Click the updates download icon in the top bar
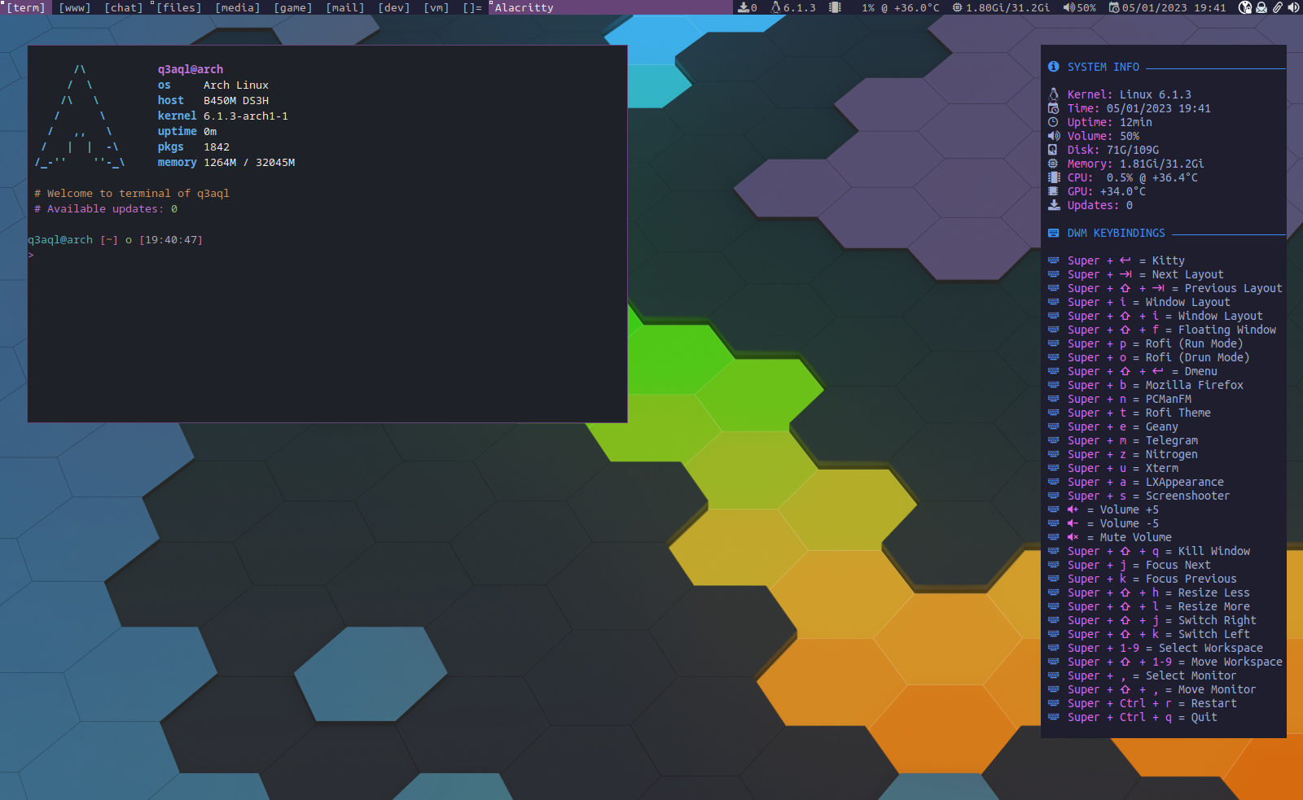 [744, 7]
